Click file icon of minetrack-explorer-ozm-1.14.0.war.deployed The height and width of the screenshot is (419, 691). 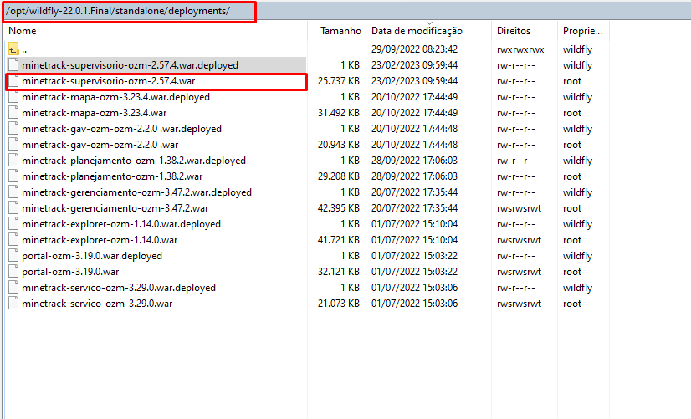13,224
